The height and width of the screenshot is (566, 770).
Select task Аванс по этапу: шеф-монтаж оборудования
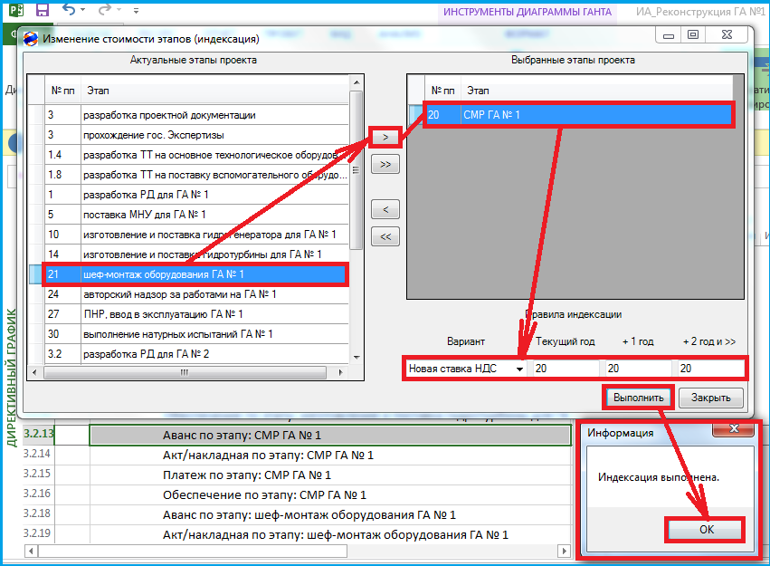[330, 515]
